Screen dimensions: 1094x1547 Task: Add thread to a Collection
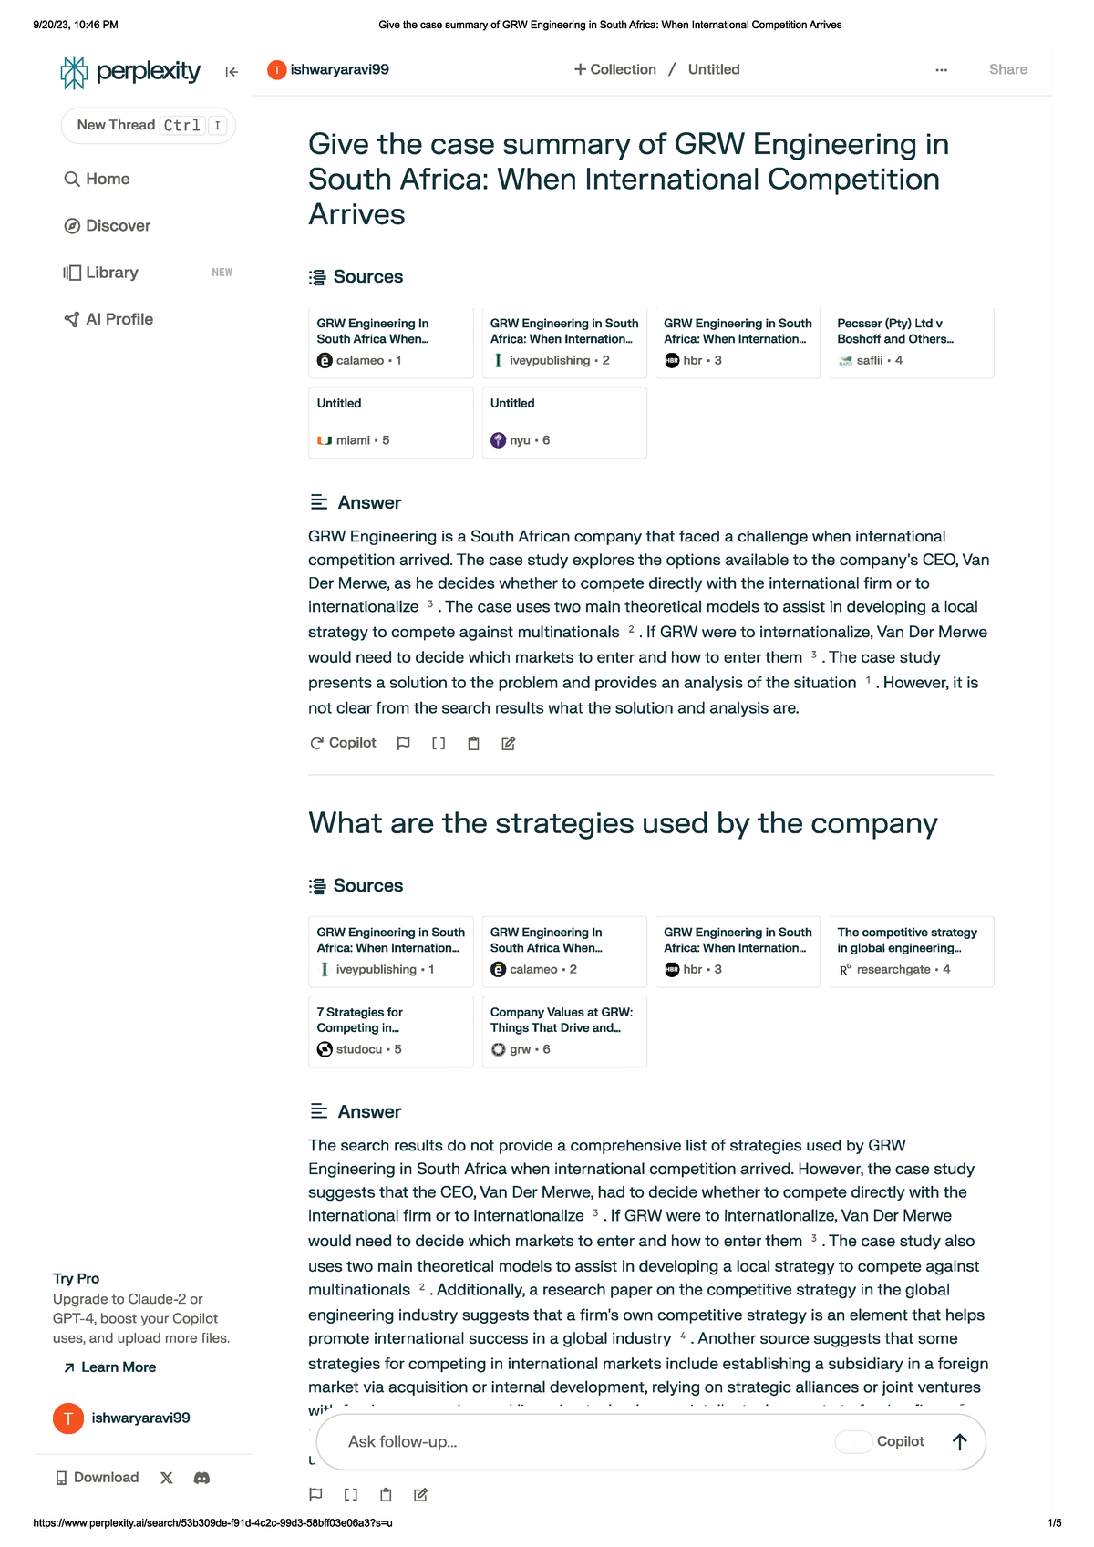614,69
